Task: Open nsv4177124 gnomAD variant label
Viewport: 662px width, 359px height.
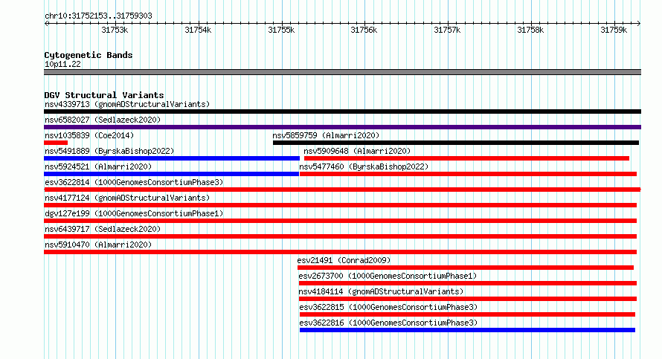Action: [127, 198]
